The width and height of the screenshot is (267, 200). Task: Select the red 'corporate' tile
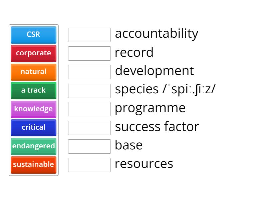point(33,53)
